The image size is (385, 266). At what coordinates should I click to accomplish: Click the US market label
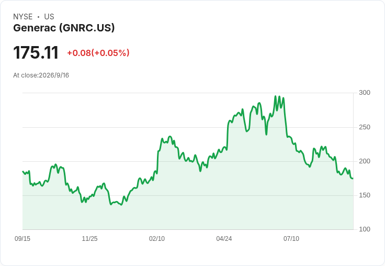(49, 17)
